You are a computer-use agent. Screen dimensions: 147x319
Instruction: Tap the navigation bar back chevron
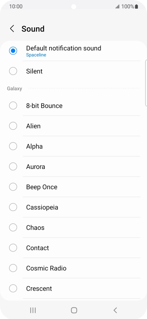click(115, 310)
